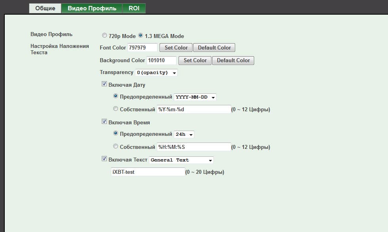This screenshot has width=388, height=232.
Task: Click the %H:%M:%S custom time field
Action: [x=194, y=147]
